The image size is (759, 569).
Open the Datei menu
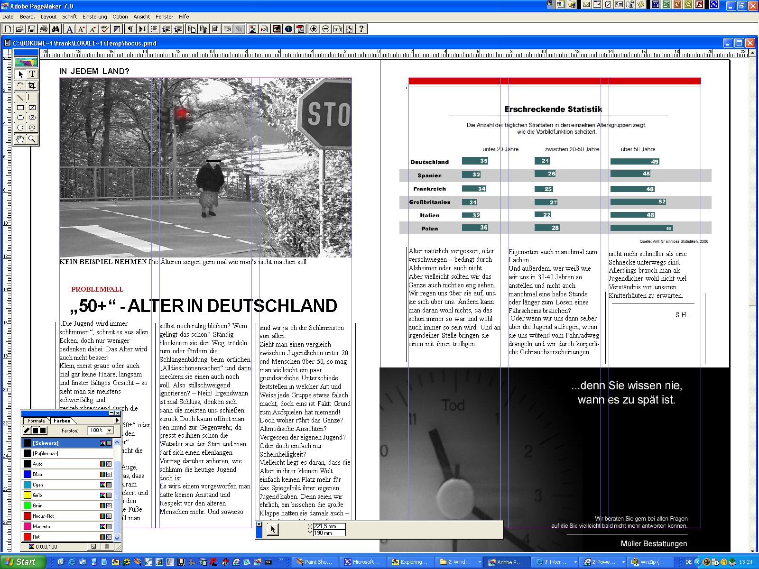[9, 17]
